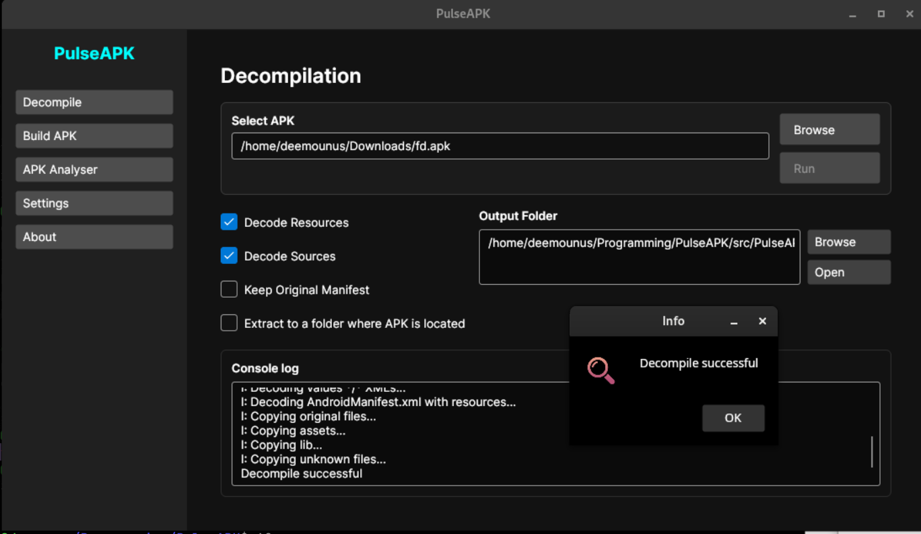Open the Decompile page in sidebar
Screen dimensions: 921x534
point(94,102)
